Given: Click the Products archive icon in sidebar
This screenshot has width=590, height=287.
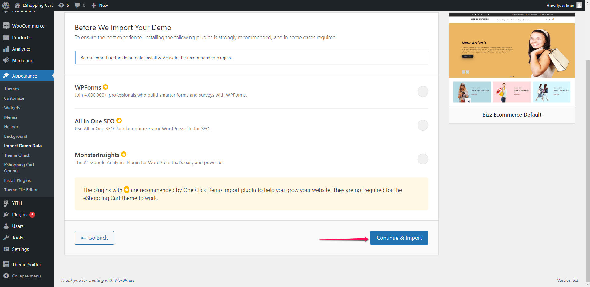Looking at the screenshot, I should click(x=6, y=37).
